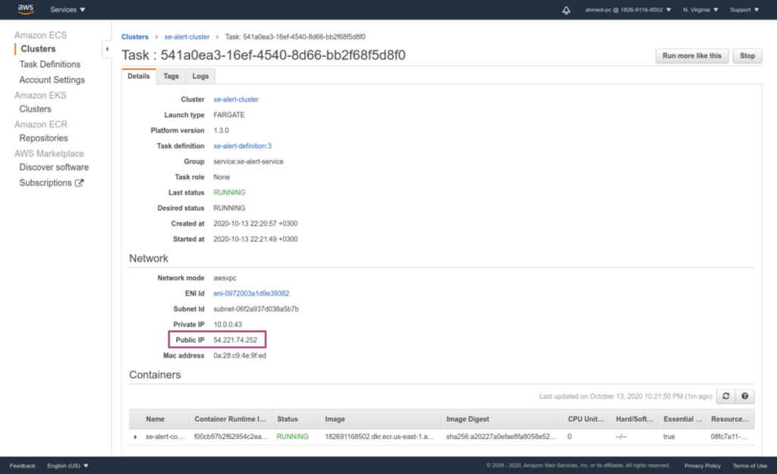Stop the running task
This screenshot has width=777, height=474.
[x=747, y=55]
